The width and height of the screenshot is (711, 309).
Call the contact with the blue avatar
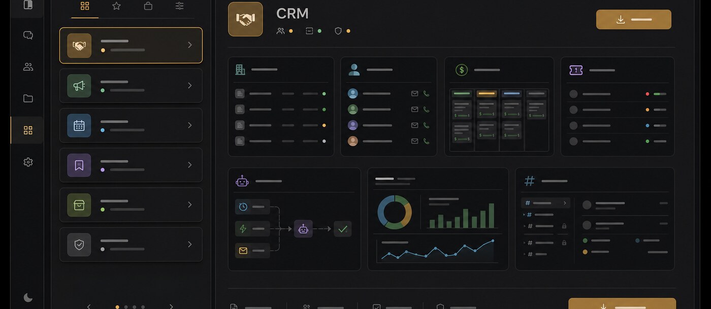click(x=426, y=93)
